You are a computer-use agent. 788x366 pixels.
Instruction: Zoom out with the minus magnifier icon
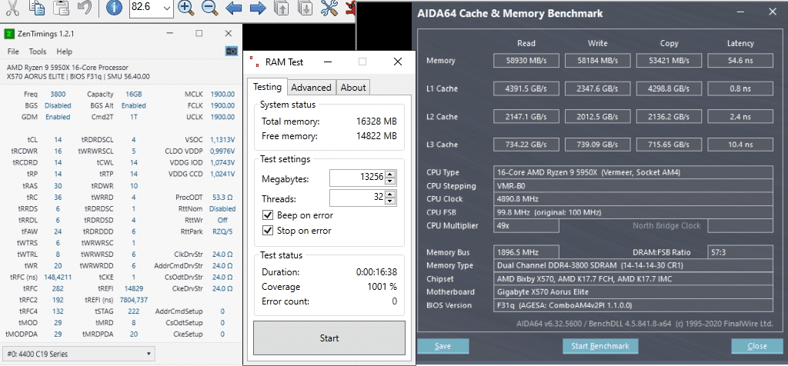tap(209, 7)
